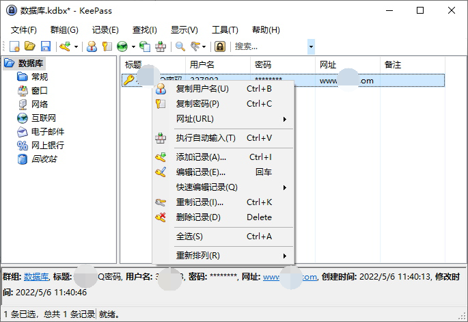Lock the workspace with padlock icon

pyautogui.click(x=220, y=46)
